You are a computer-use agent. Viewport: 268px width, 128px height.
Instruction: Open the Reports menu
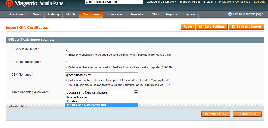(171, 14)
